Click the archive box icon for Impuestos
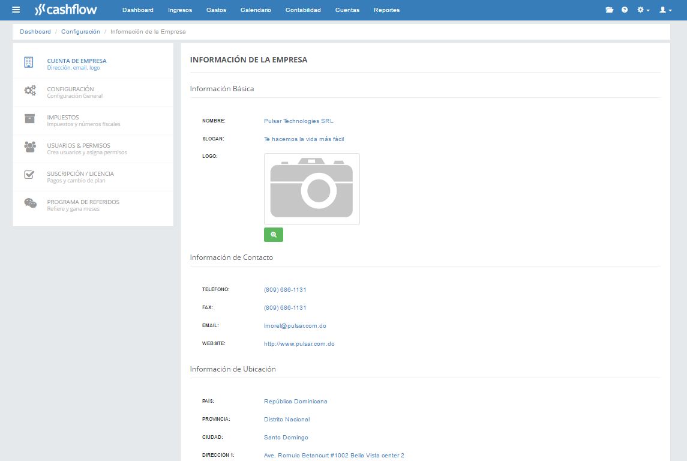This screenshot has height=461, width=687. 29,118
